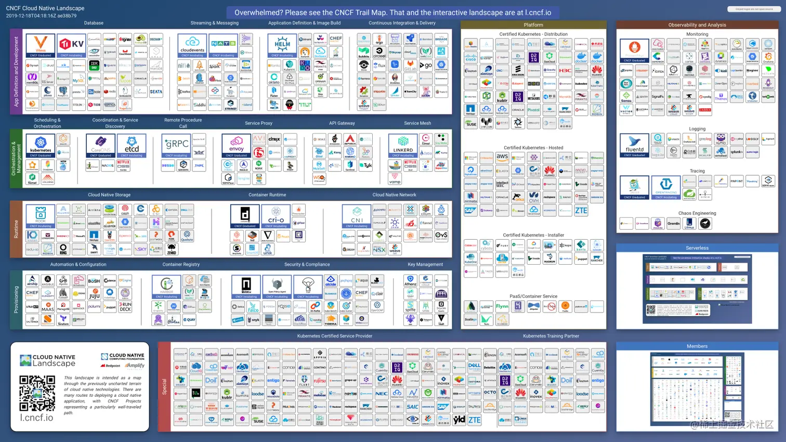The height and width of the screenshot is (442, 786).
Task: Select the NSX cloud native network logo
Action: point(379,250)
